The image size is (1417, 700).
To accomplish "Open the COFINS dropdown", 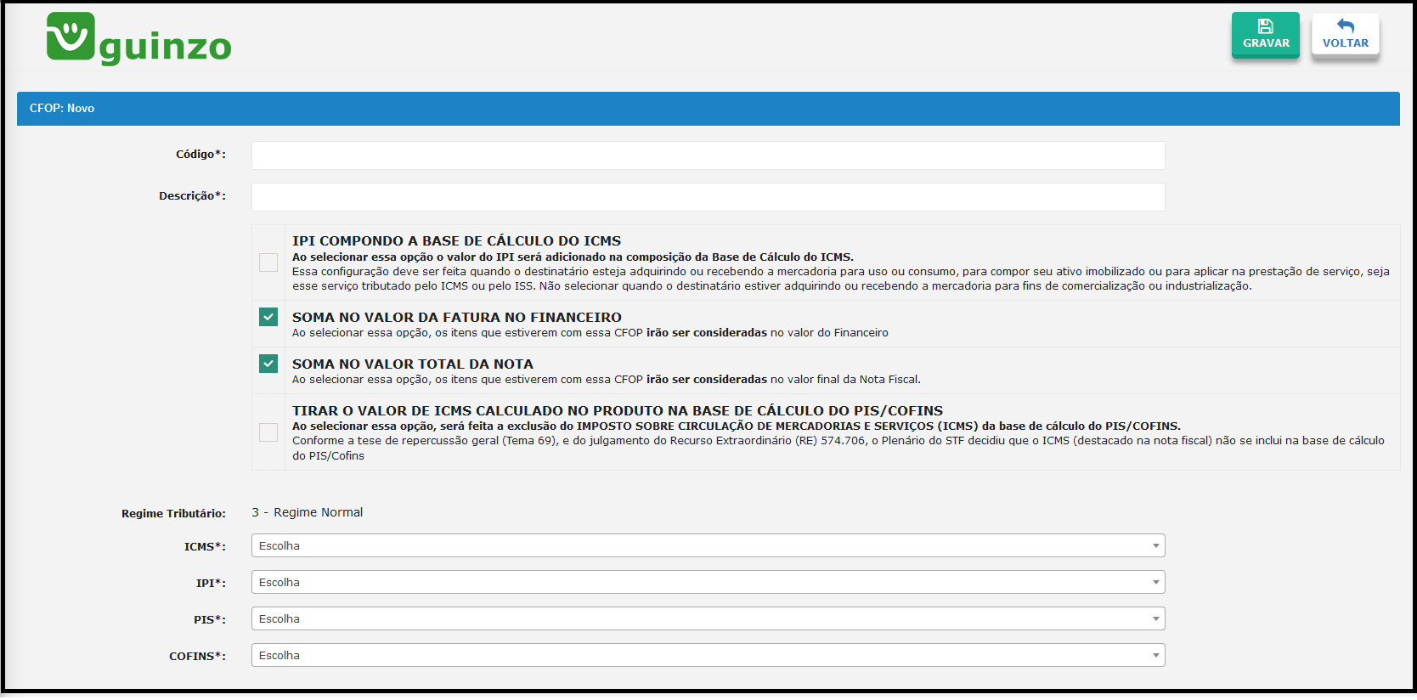I will click(708, 655).
